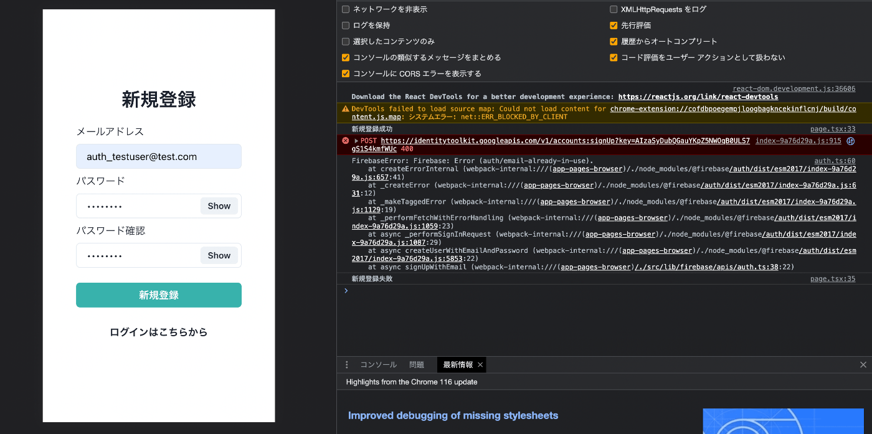Open the reactjs.org react-devtools link
The height and width of the screenshot is (434, 872).
(x=698, y=97)
